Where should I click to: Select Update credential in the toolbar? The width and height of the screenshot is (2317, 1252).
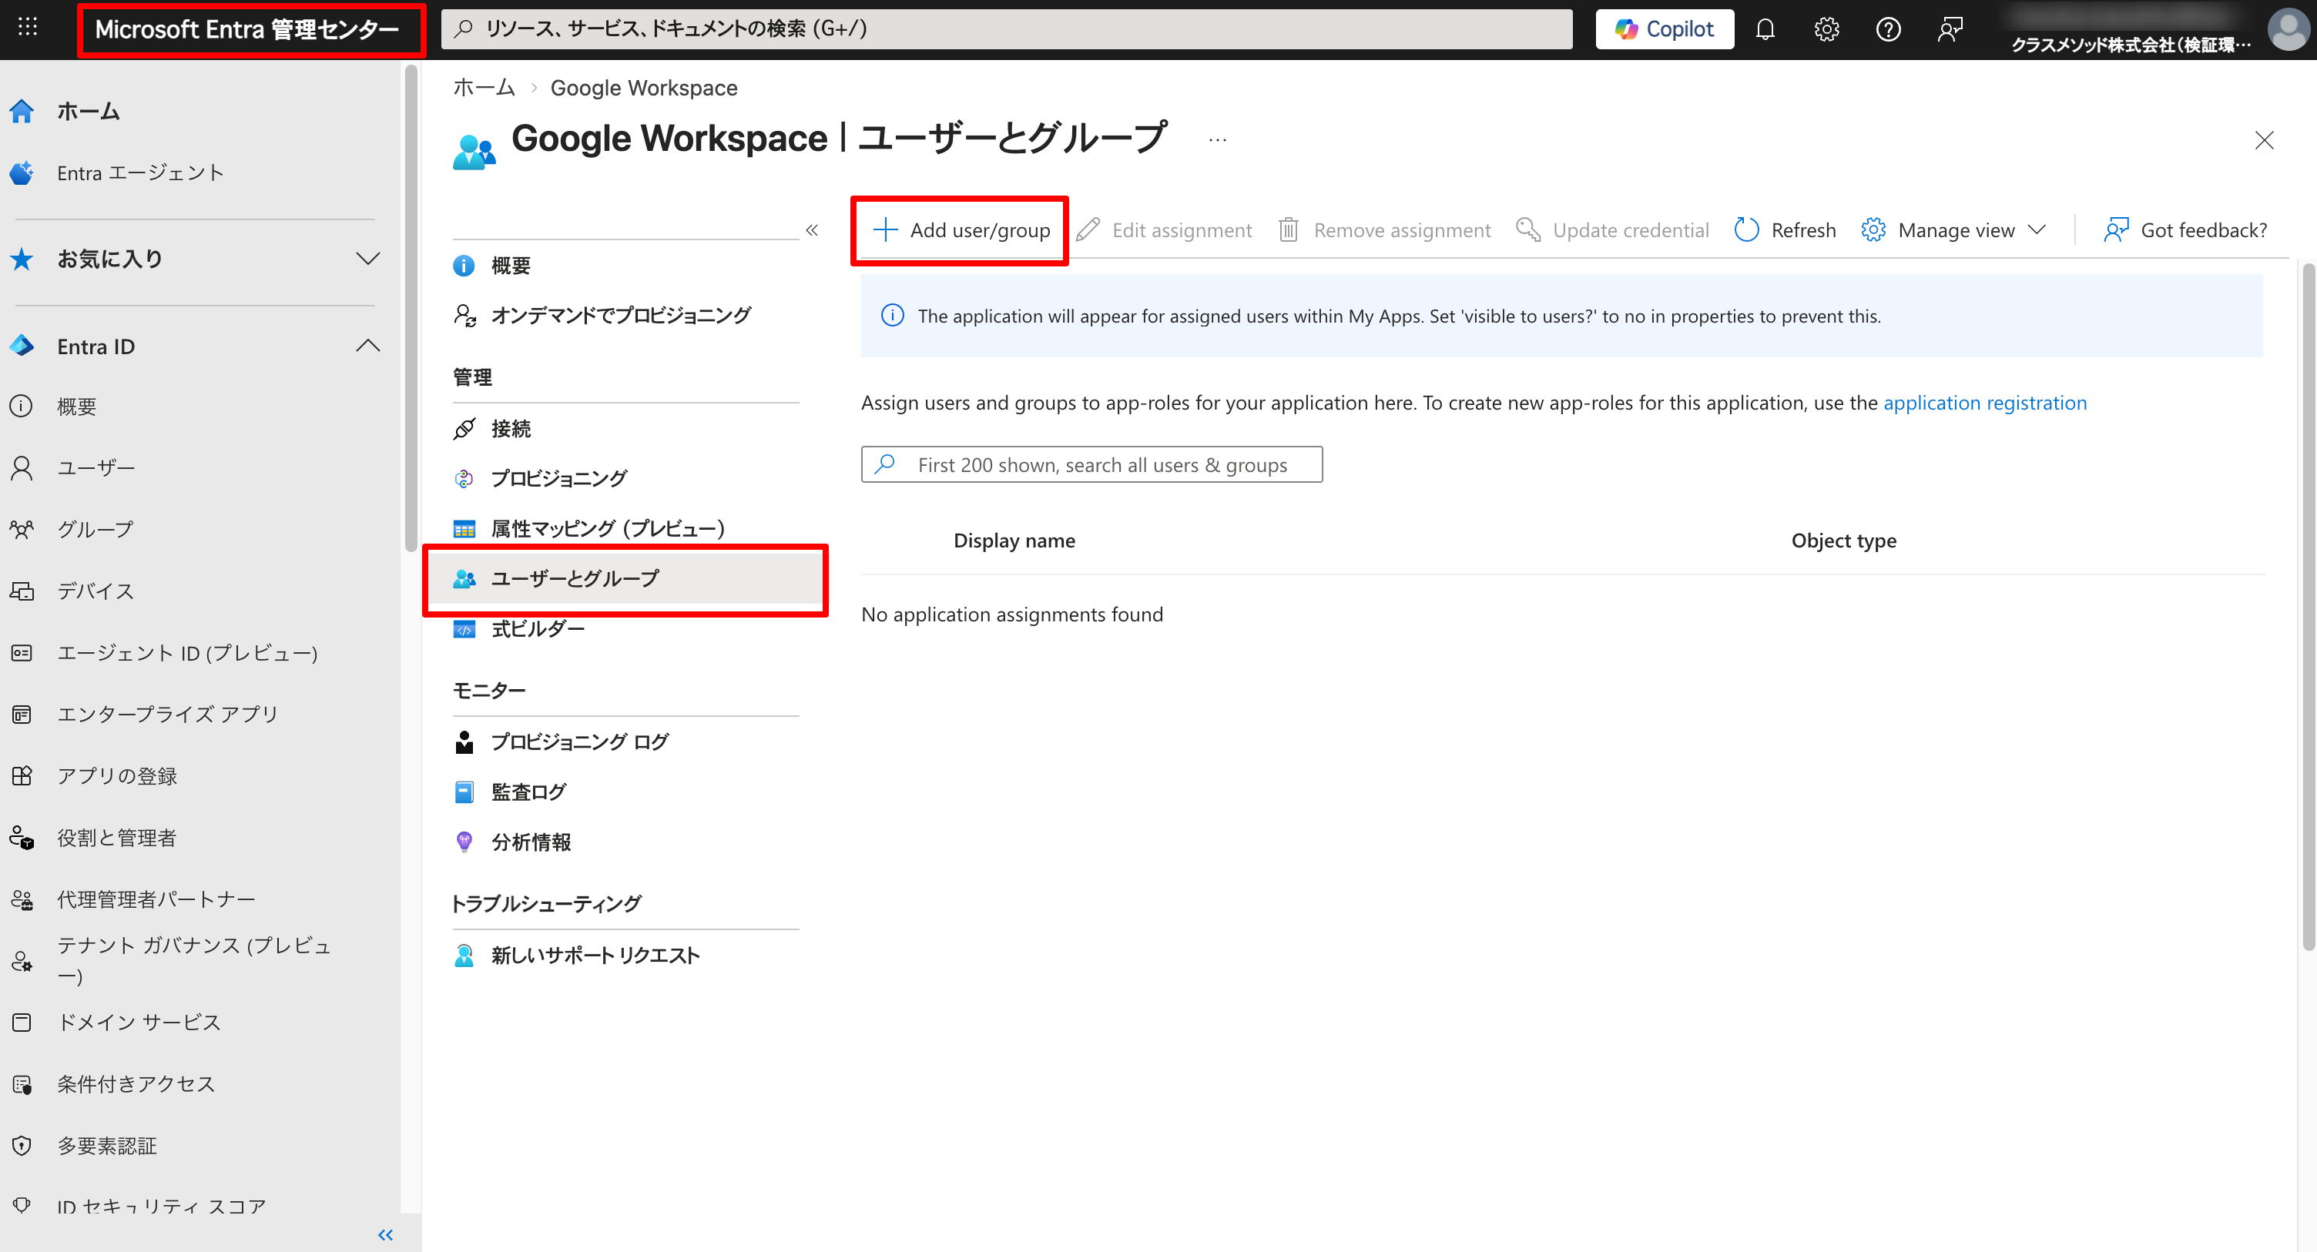(x=1612, y=229)
